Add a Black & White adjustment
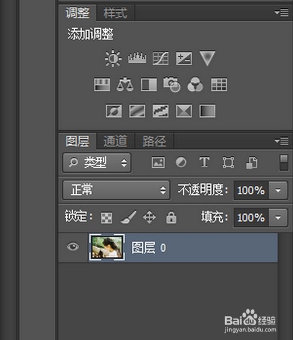 click(x=149, y=85)
